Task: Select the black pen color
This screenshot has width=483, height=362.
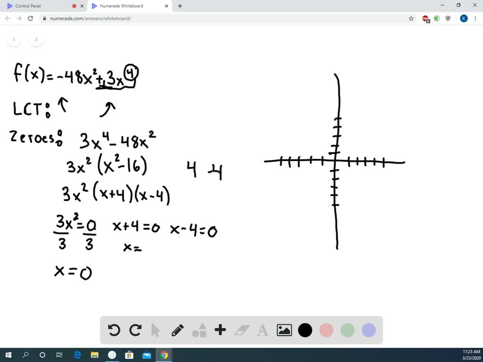Action: pos(305,330)
